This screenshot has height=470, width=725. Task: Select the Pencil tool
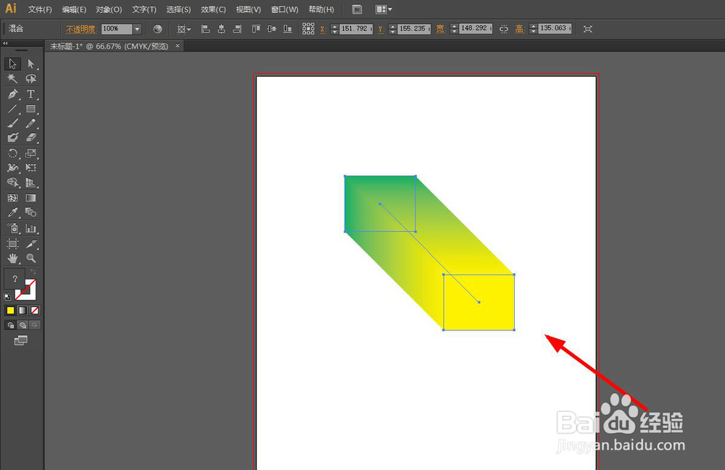pos(30,123)
